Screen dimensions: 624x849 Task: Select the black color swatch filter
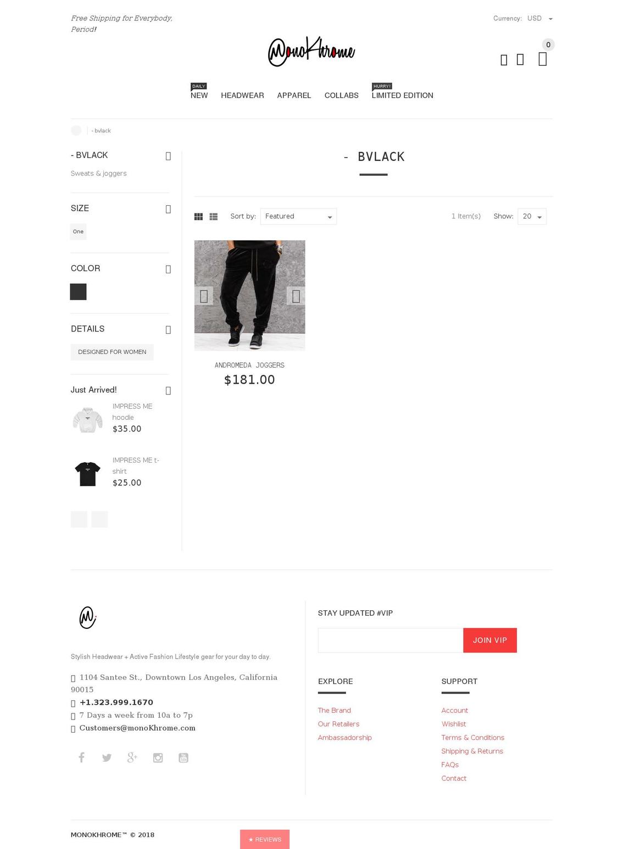(x=79, y=292)
